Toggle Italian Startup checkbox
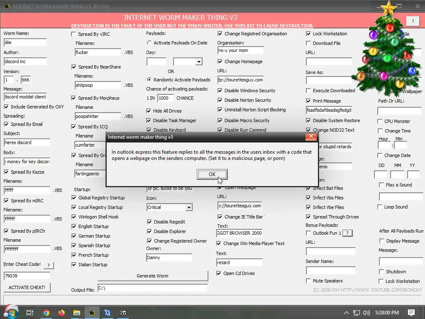 tap(74, 265)
